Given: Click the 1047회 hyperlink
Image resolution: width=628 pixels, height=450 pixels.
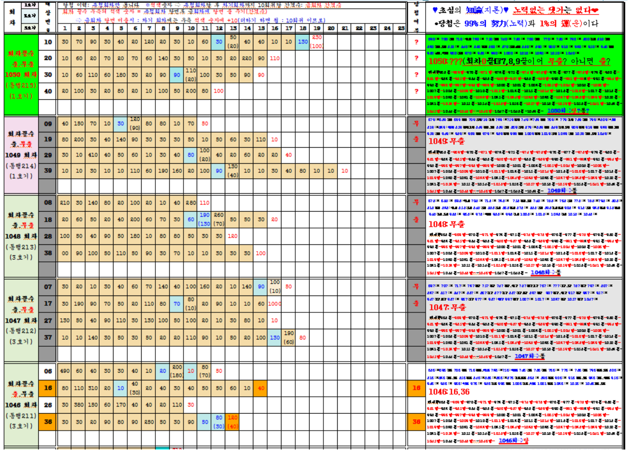Looking at the screenshot, I should point(526,356).
